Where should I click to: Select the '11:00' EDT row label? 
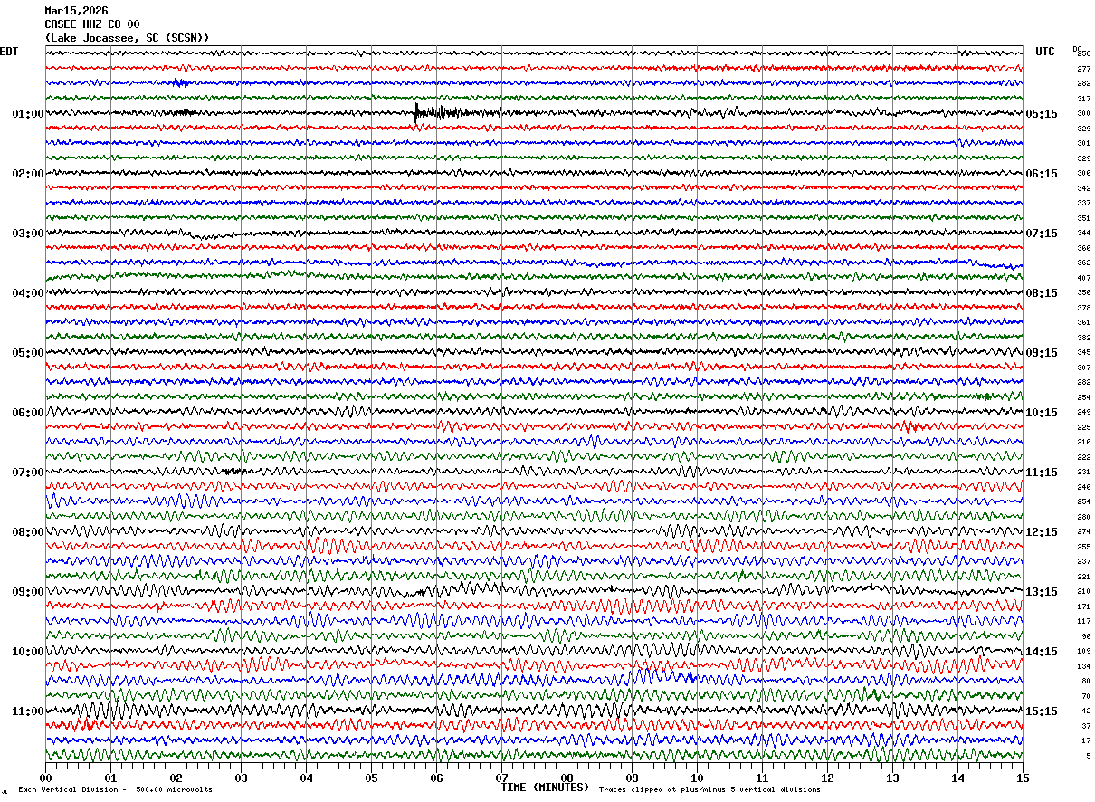(28, 711)
